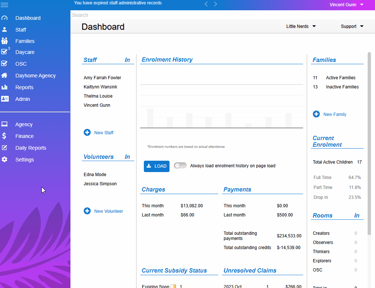Go to Families in the sidebar

(x=25, y=41)
